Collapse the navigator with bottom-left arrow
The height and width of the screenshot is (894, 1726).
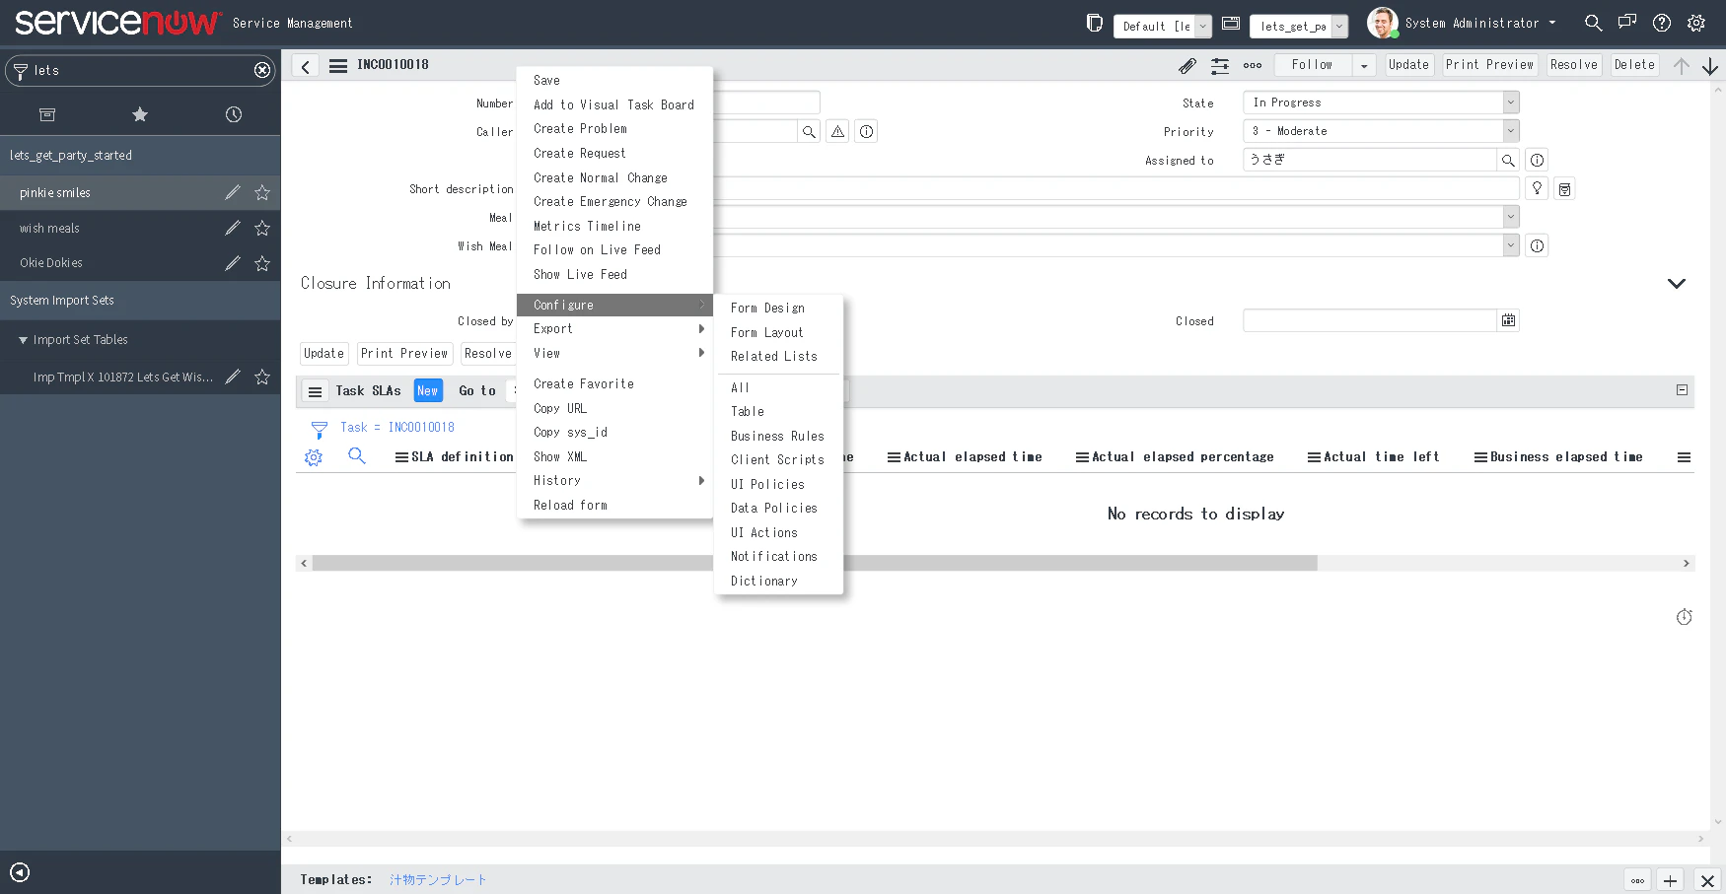pyautogui.click(x=20, y=872)
